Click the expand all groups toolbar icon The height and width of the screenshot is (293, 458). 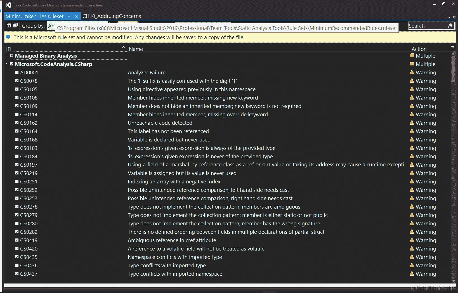9,25
